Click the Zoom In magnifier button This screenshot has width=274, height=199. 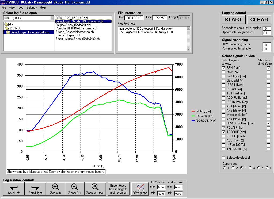[x=56, y=189]
